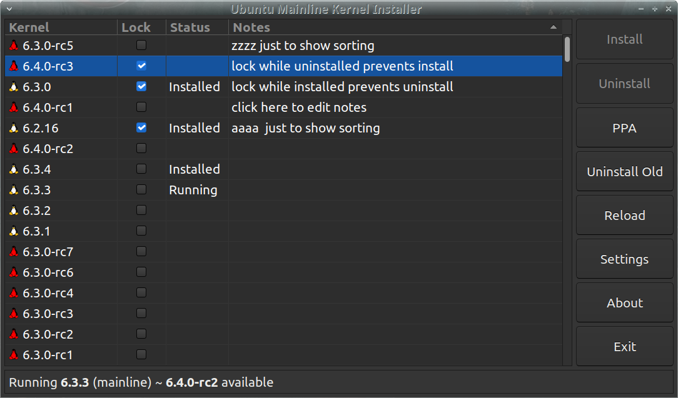Tick the lock box for 6.4.0-rc2

[141, 148]
